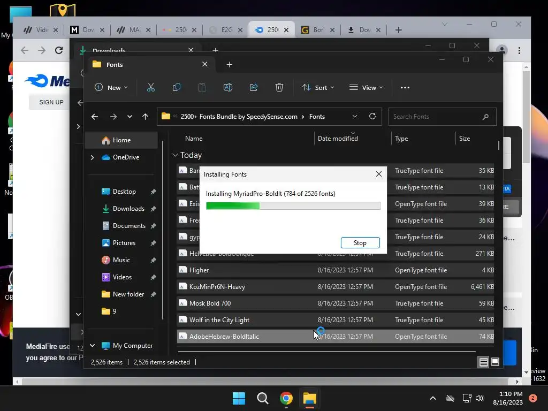
Task: Open New folder in navigation pane
Action: (128, 294)
